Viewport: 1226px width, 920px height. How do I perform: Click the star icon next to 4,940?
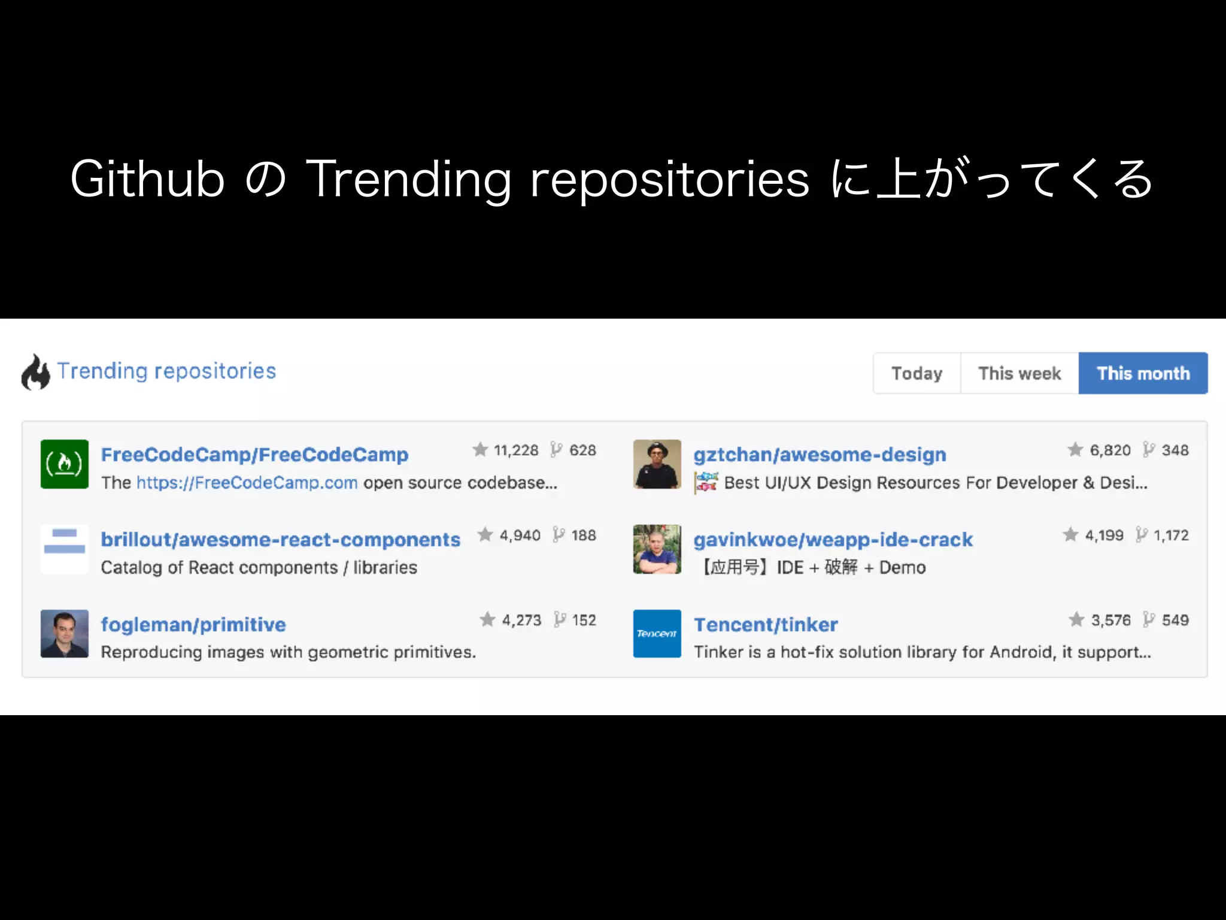pyautogui.click(x=485, y=534)
